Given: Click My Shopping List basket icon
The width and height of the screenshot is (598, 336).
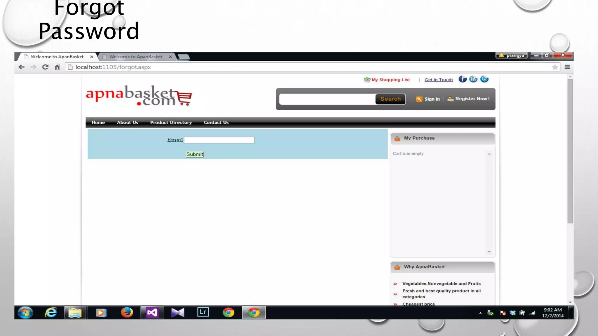Looking at the screenshot, I should [x=367, y=80].
